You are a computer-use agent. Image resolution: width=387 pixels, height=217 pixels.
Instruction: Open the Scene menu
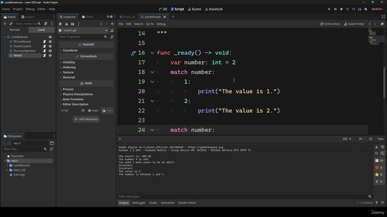click(5, 9)
